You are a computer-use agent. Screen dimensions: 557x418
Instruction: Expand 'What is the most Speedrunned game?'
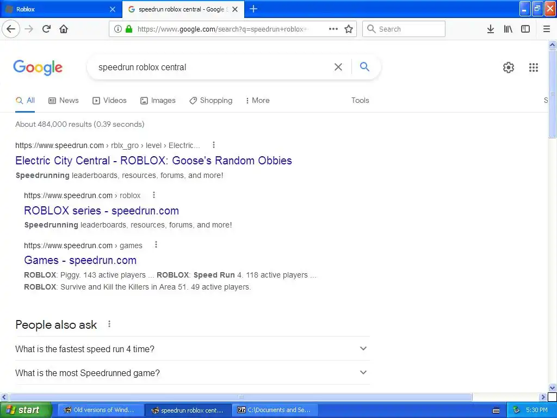[192, 372]
